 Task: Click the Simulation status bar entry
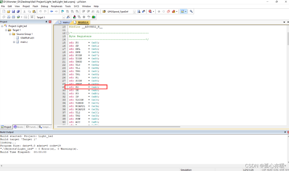tap(186, 170)
